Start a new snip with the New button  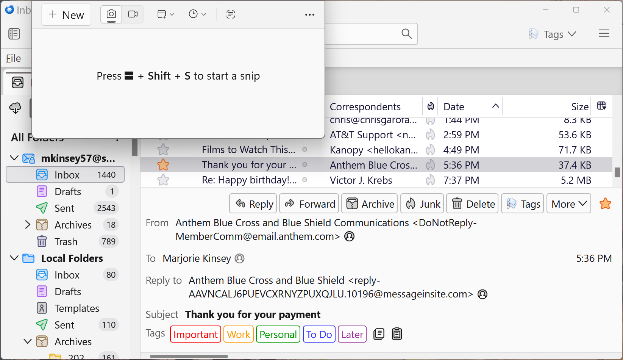[66, 15]
